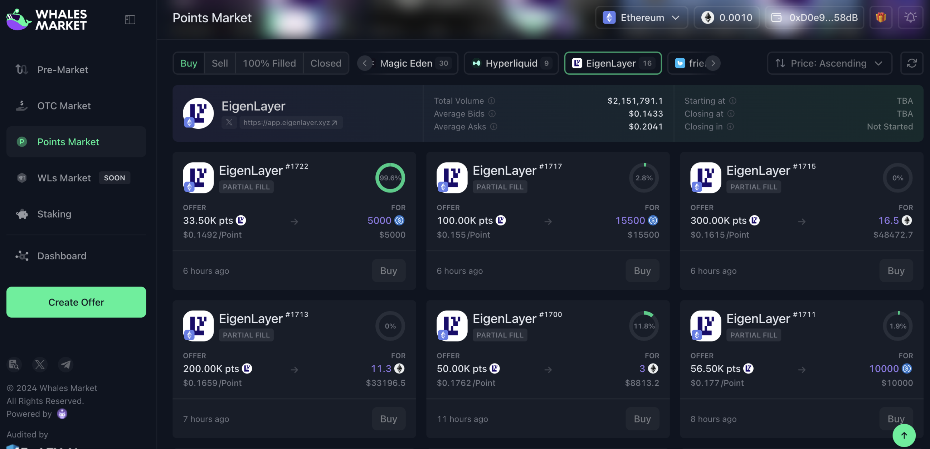Screen dimensions: 930x449
Task: Open the docs search icon in sidebar footer
Action: click(14, 365)
